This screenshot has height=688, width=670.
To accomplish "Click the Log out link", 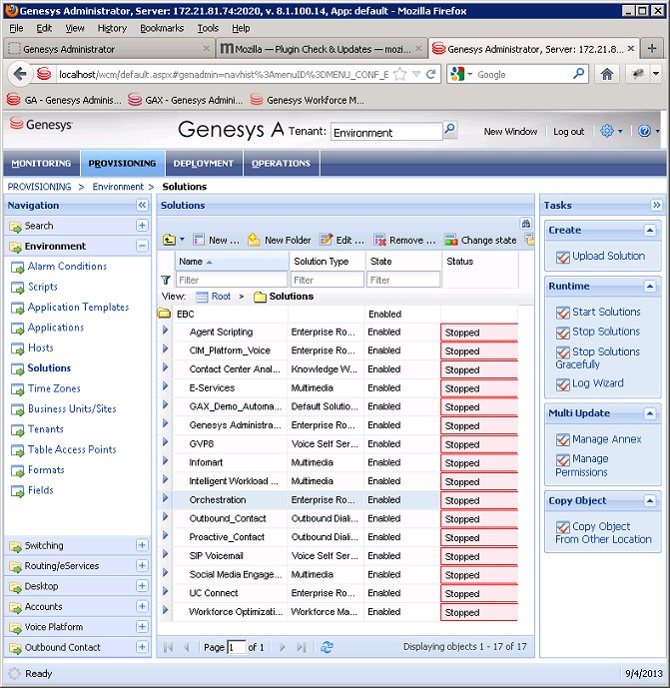I will point(568,131).
